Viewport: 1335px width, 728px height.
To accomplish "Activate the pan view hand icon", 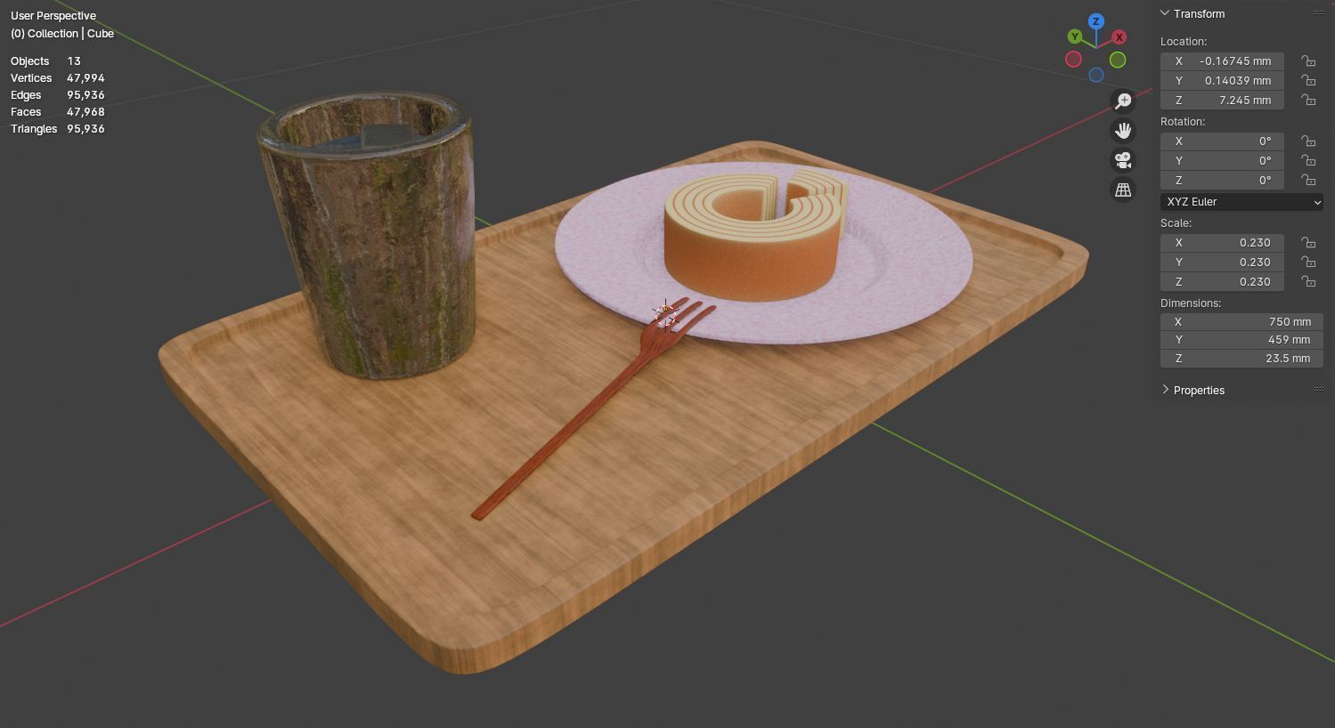I will point(1123,131).
